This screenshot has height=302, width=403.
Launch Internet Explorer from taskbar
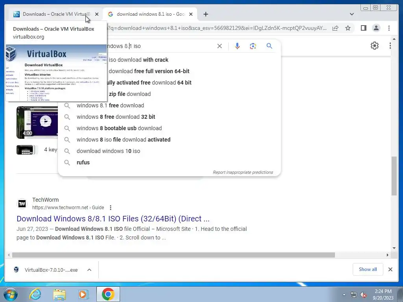click(35, 294)
